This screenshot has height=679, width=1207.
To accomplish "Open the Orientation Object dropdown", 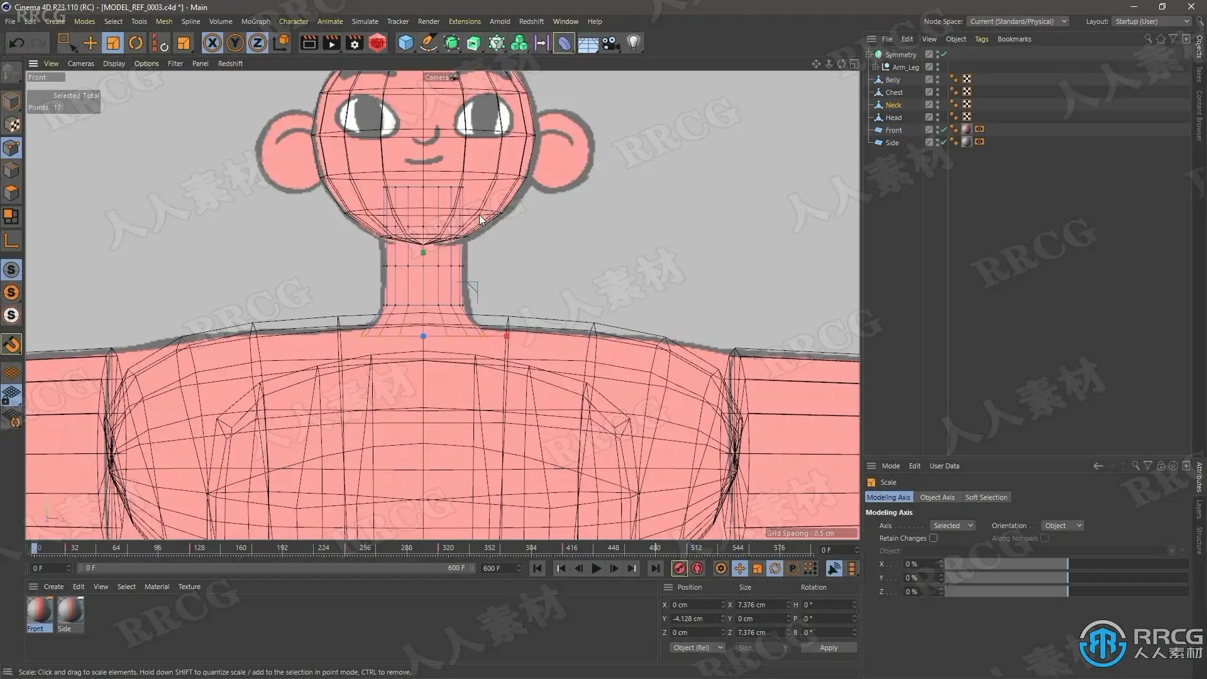I will (x=1062, y=526).
